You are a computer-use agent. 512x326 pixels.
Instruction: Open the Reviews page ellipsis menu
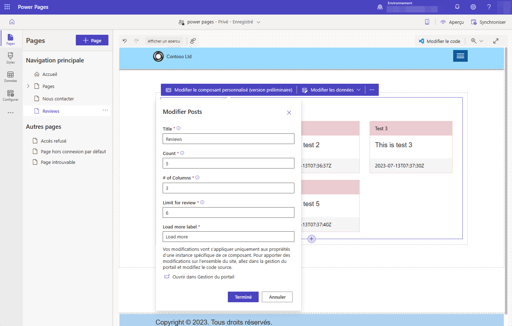pos(105,110)
